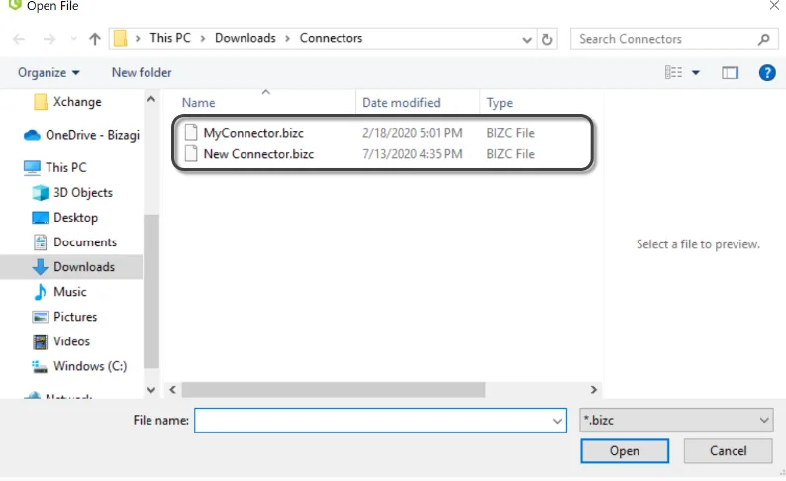Click the Windows (C:) drive icon

[x=40, y=367]
